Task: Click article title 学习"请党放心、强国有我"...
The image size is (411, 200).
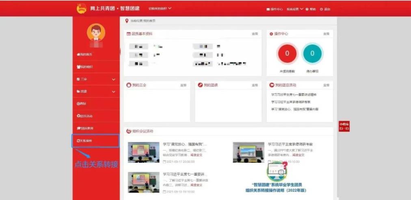Action: pyautogui.click(x=185, y=144)
